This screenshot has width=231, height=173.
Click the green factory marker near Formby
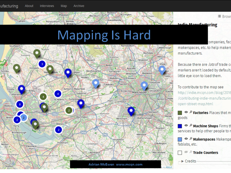[x=17, y=68]
